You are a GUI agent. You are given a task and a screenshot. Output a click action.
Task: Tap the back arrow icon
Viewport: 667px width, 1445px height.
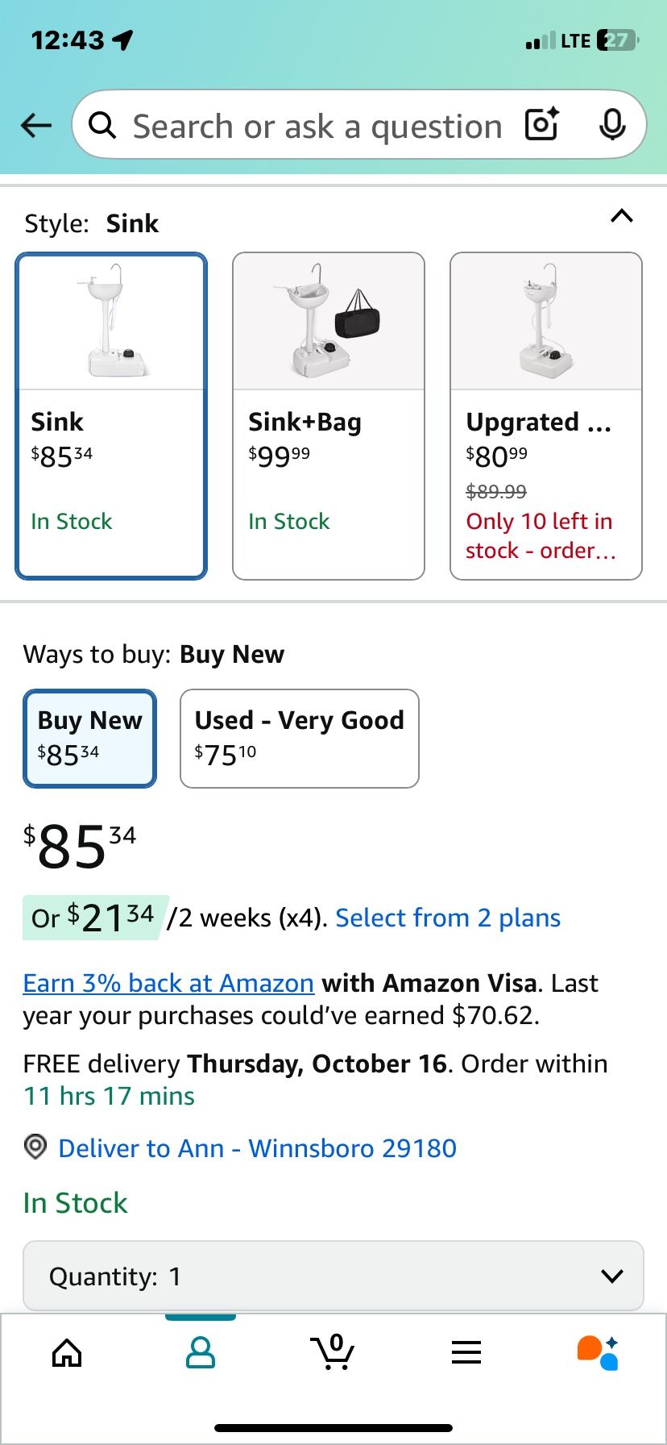point(36,125)
